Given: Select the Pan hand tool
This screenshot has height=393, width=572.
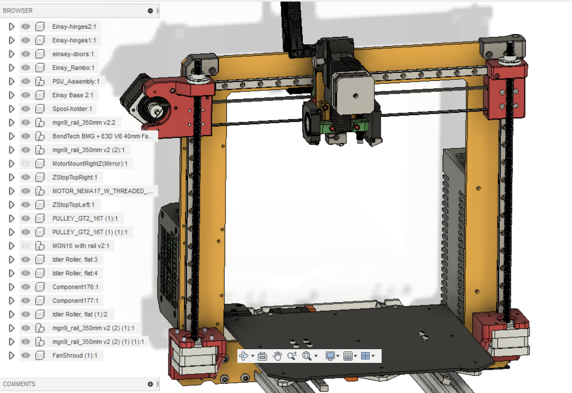Looking at the screenshot, I should pos(277,356).
